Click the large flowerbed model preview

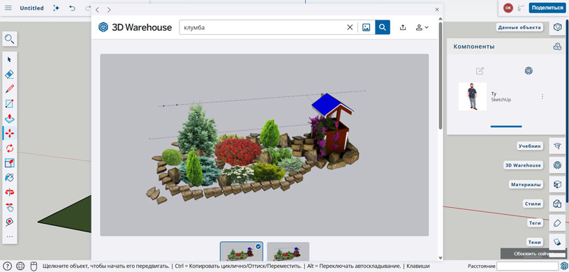264,145
